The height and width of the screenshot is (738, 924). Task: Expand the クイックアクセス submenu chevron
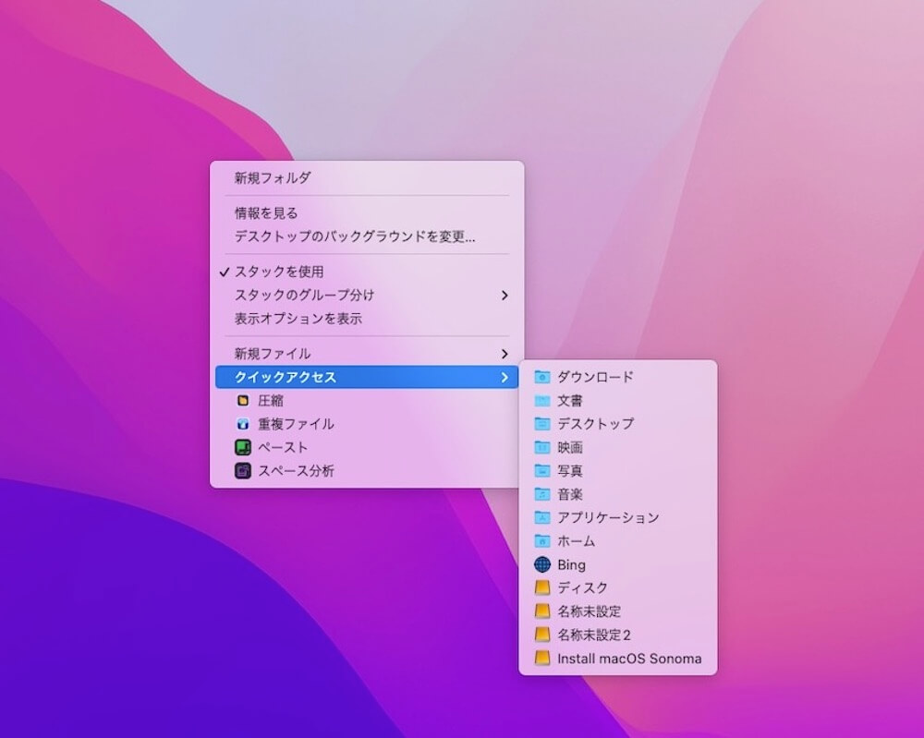pyautogui.click(x=505, y=377)
